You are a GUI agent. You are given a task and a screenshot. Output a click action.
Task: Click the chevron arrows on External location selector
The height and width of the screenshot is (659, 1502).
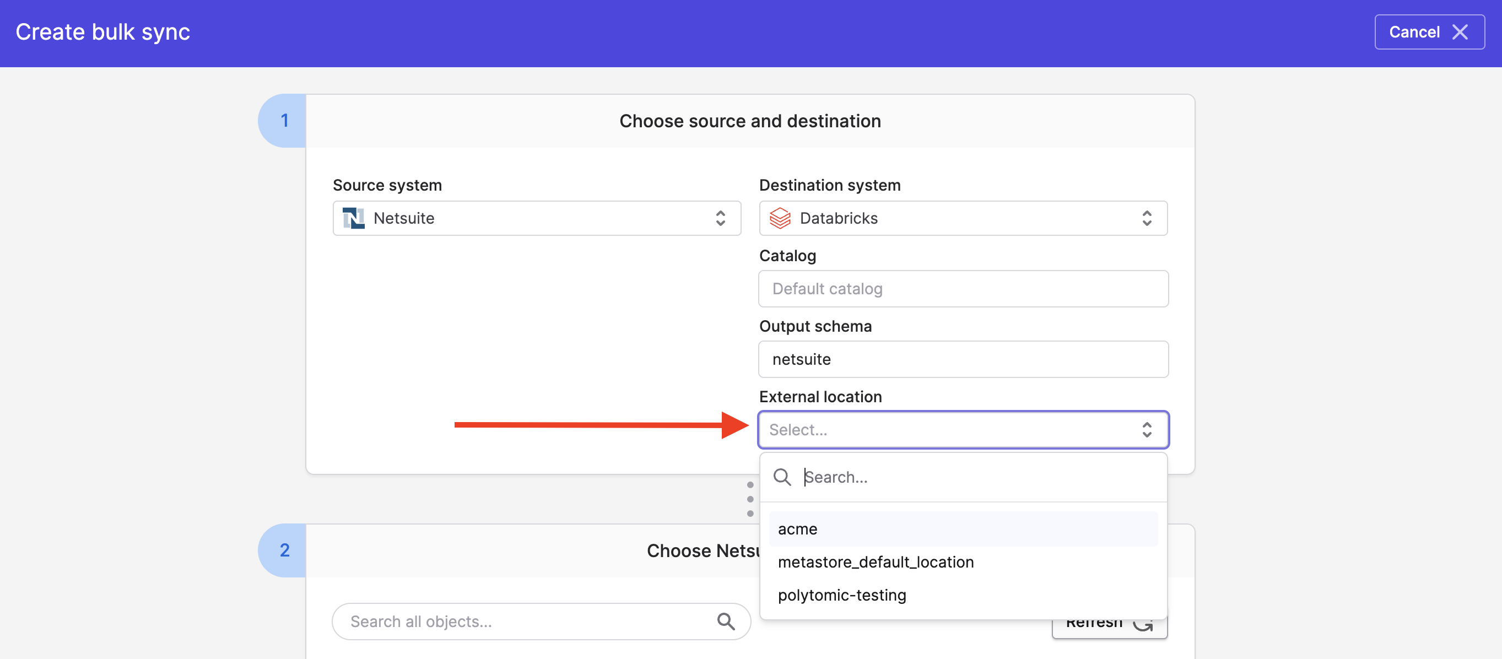point(1147,430)
